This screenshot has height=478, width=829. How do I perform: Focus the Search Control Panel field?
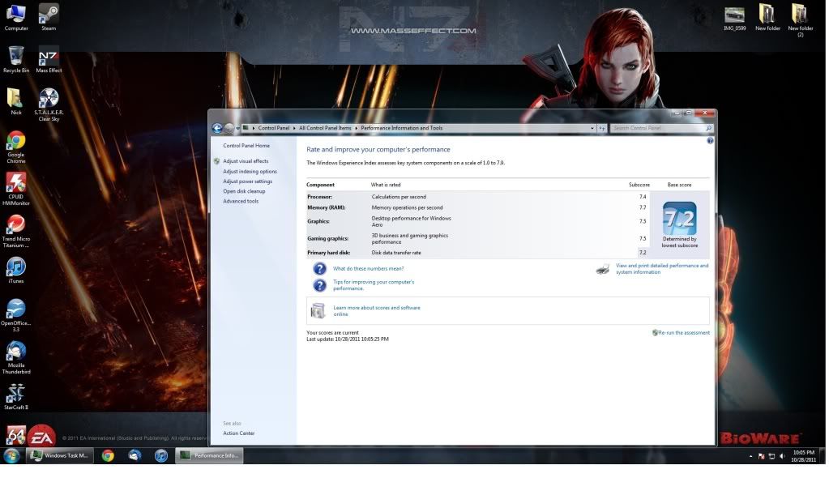(661, 128)
